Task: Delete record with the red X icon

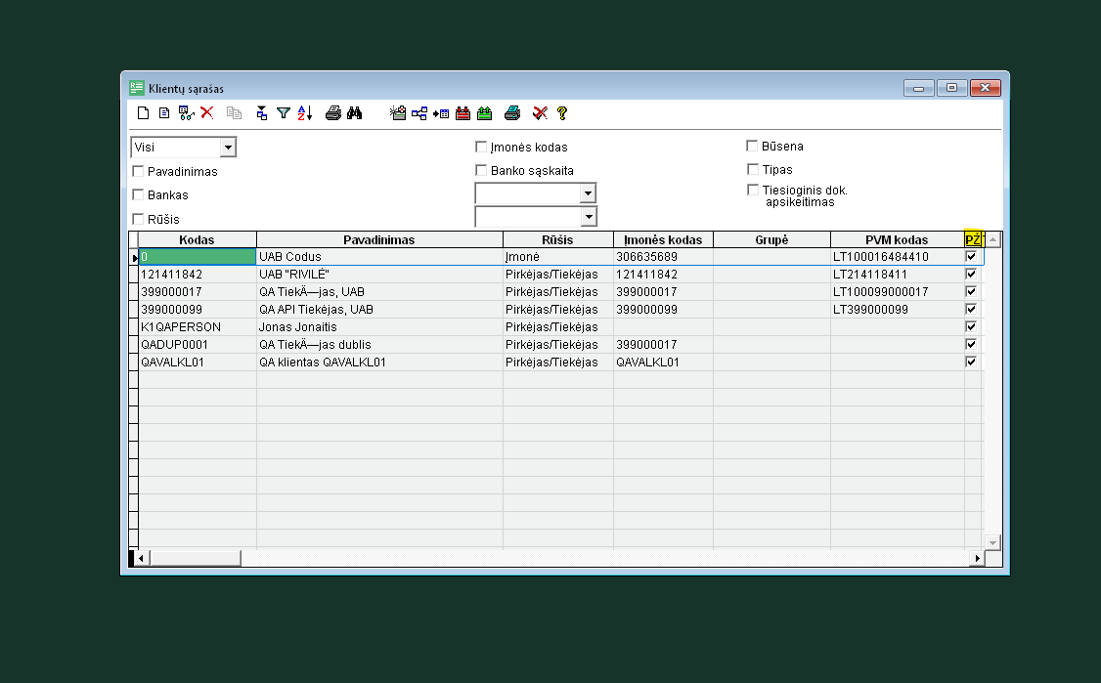Action: tap(206, 112)
